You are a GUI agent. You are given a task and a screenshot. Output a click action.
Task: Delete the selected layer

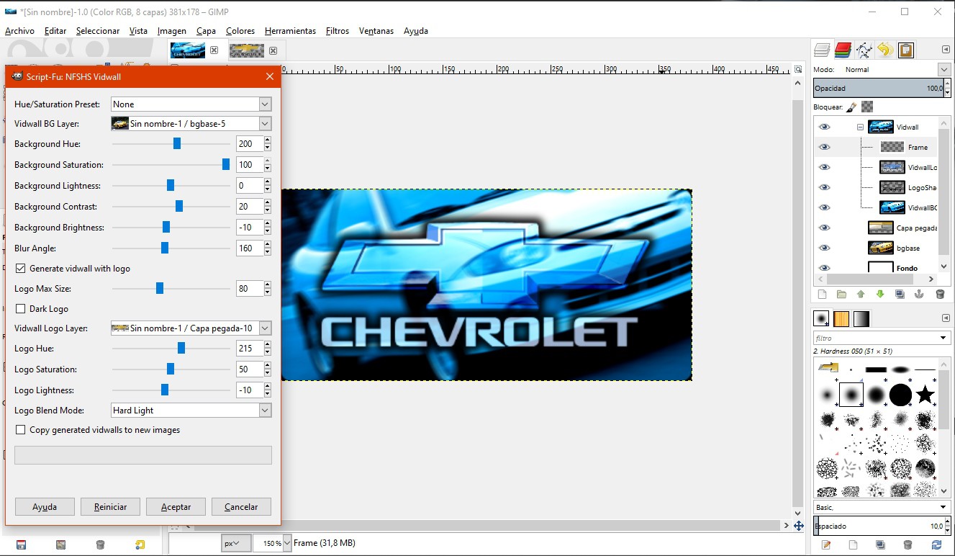click(x=939, y=294)
